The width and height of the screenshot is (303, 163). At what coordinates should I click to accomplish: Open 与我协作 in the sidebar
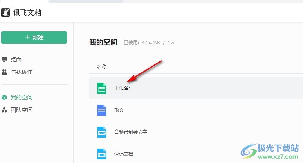(x=22, y=72)
